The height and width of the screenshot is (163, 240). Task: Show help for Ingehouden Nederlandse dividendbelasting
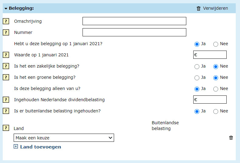coord(6,100)
